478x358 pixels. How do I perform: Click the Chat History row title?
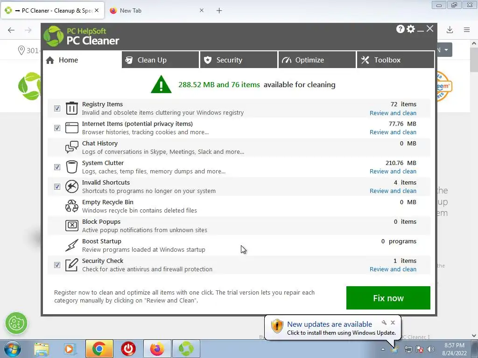100,144
